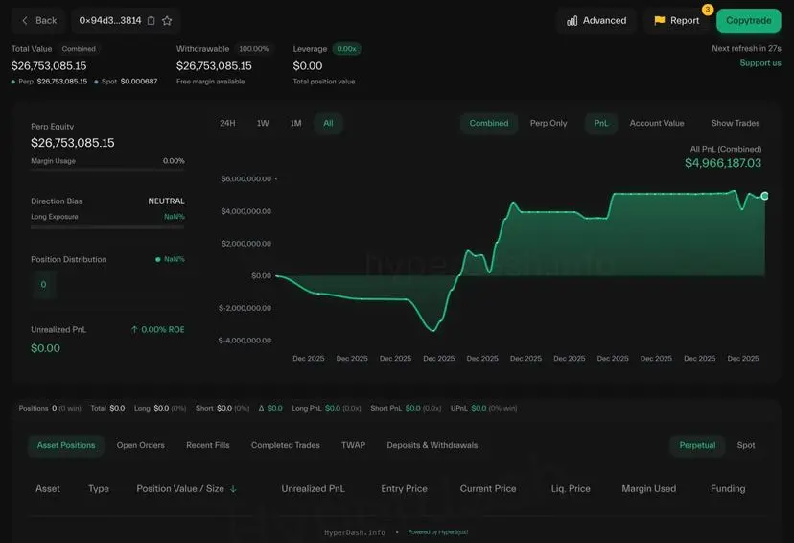Switch chart to Perp Only
Screen dimensions: 794x543
click(x=549, y=123)
